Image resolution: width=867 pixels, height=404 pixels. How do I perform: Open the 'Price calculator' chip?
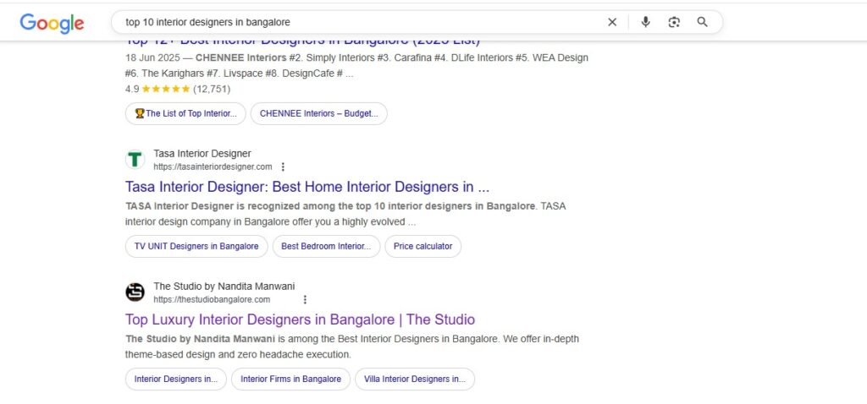click(x=423, y=246)
